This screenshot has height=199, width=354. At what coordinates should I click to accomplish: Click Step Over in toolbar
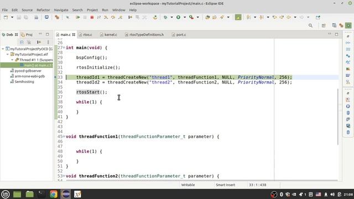[113, 17]
